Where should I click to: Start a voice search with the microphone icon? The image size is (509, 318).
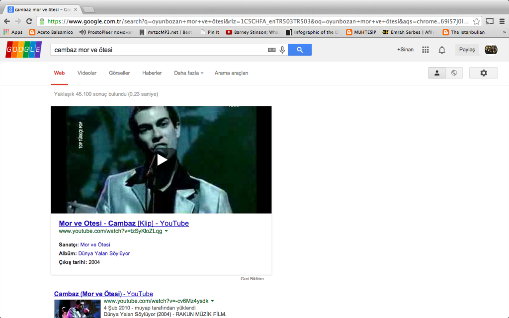pyautogui.click(x=282, y=50)
